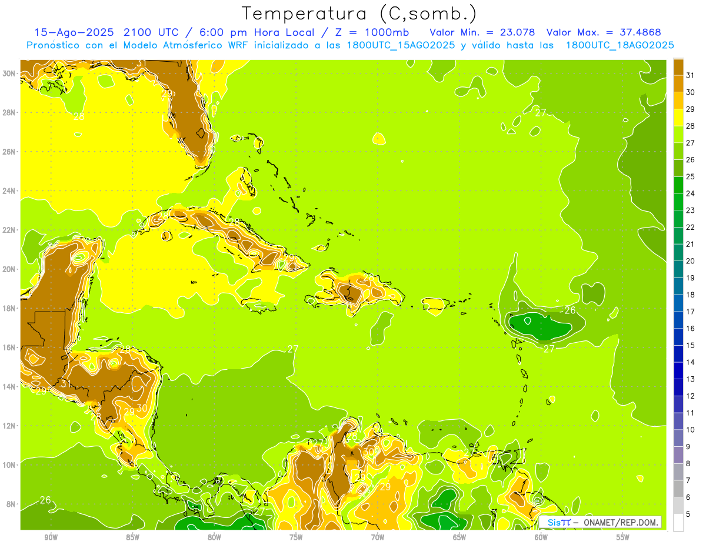Pick the lime legend swatch between 27 and 28
706x545 pixels.
[678, 134]
